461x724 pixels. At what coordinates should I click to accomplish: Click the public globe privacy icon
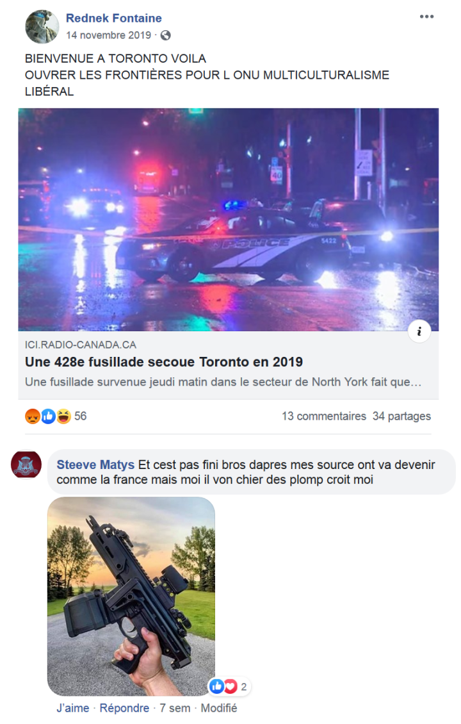click(166, 35)
